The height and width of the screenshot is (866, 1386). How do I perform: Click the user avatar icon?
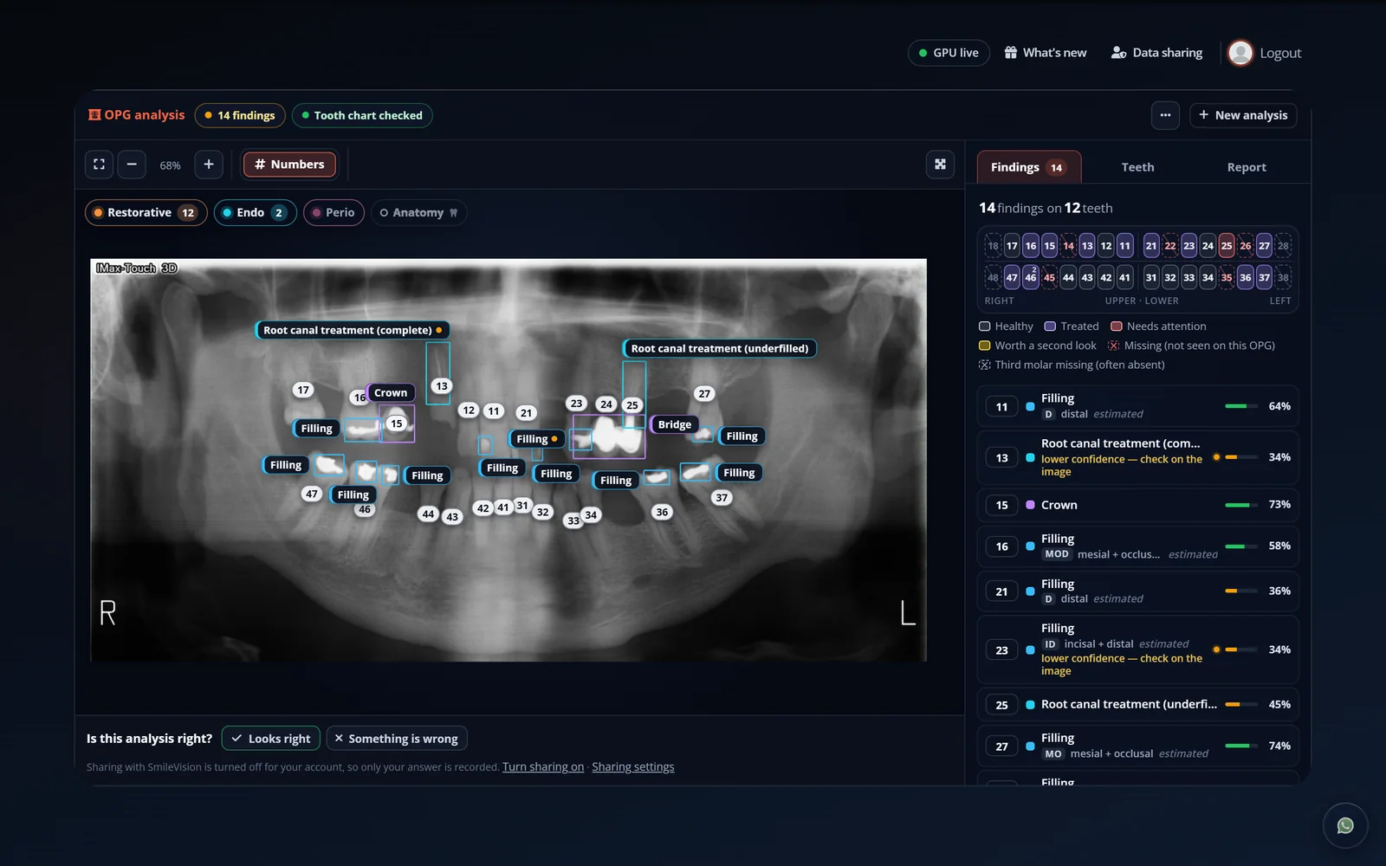pyautogui.click(x=1240, y=53)
